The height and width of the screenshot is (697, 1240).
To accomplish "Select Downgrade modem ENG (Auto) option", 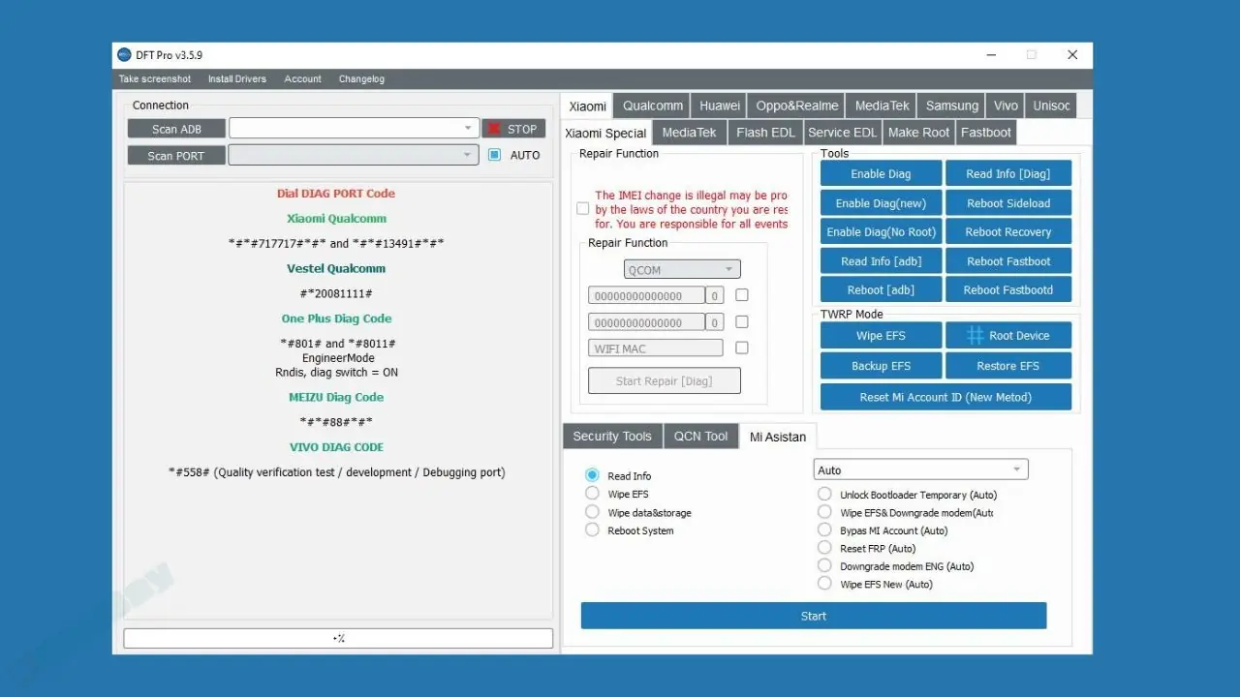I will [x=824, y=565].
